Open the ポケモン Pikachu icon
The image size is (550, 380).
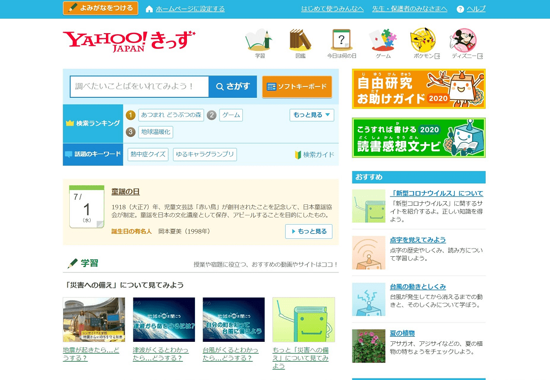point(423,40)
